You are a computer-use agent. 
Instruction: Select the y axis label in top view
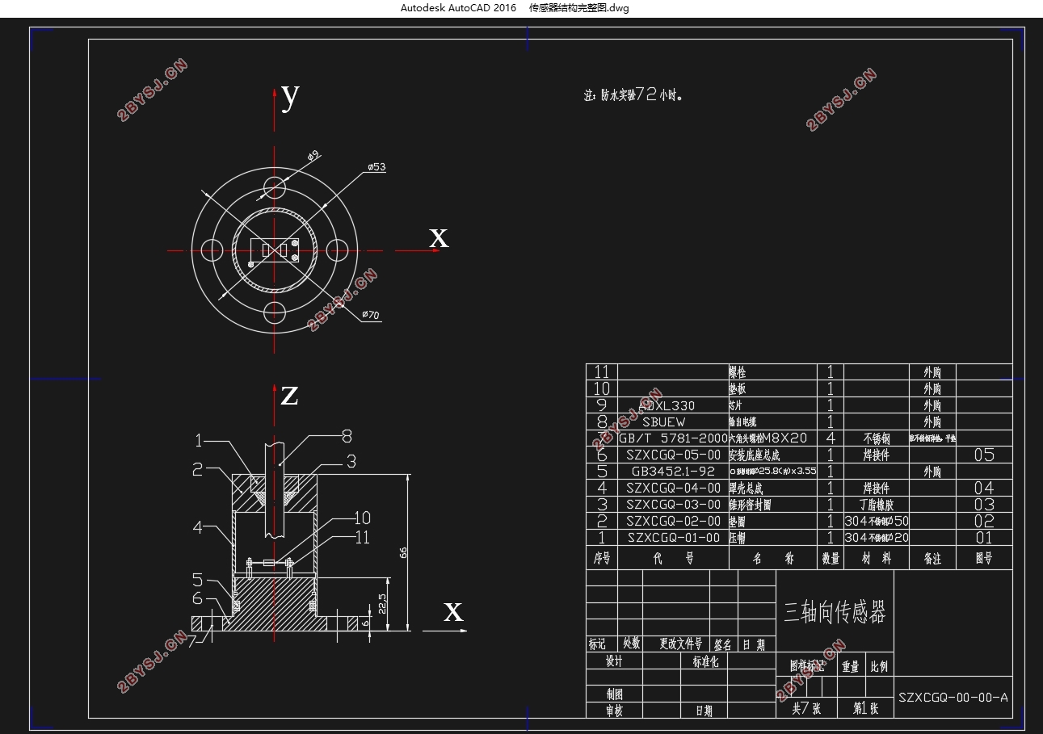290,97
